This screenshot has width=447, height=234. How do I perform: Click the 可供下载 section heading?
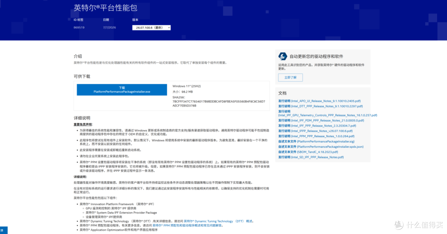click(82, 77)
